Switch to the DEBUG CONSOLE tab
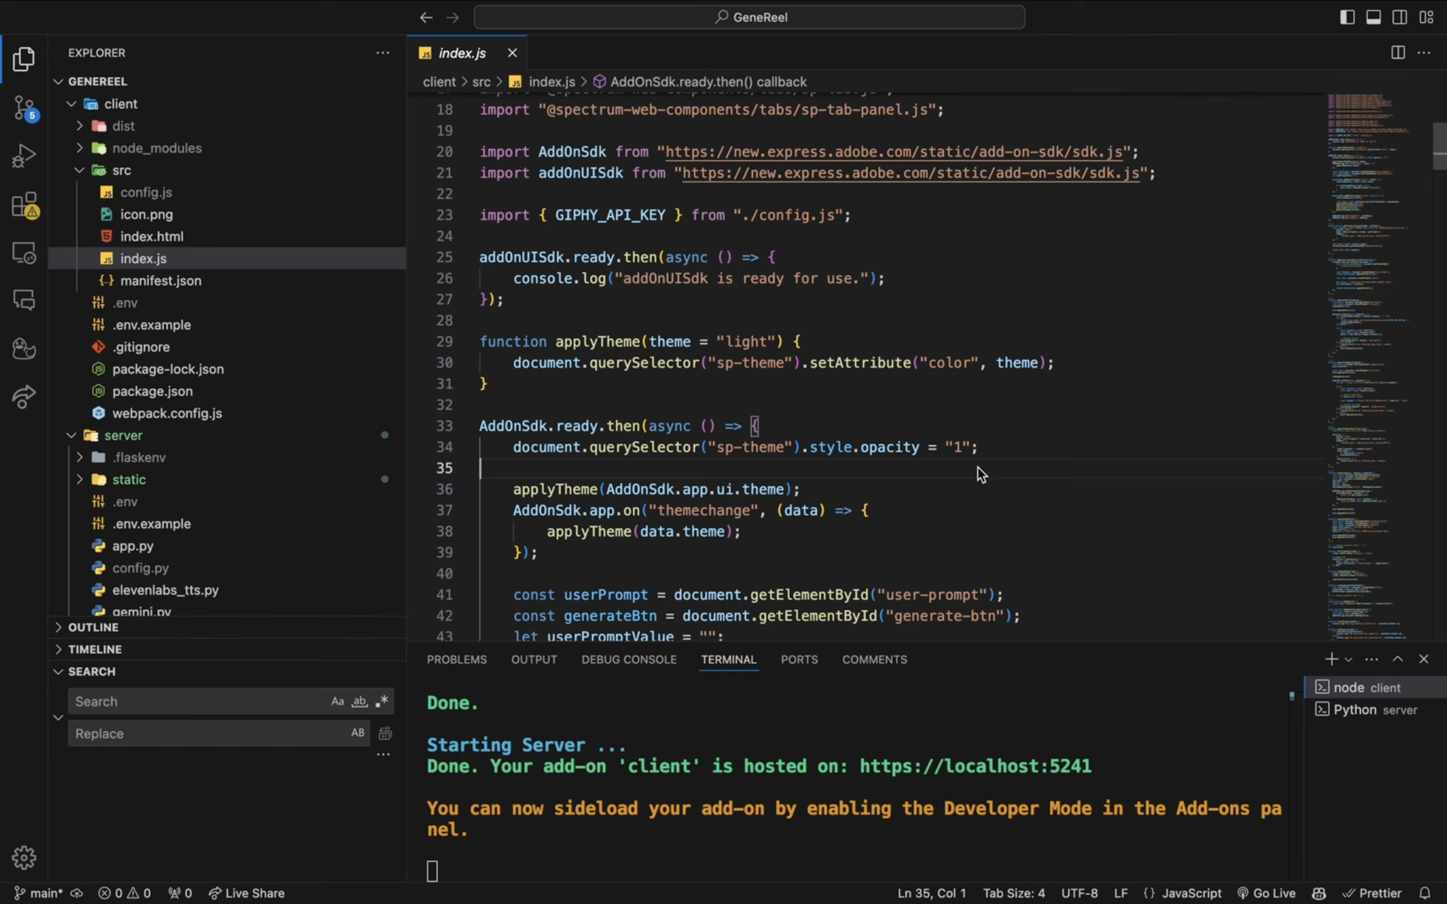The image size is (1447, 904). click(629, 659)
